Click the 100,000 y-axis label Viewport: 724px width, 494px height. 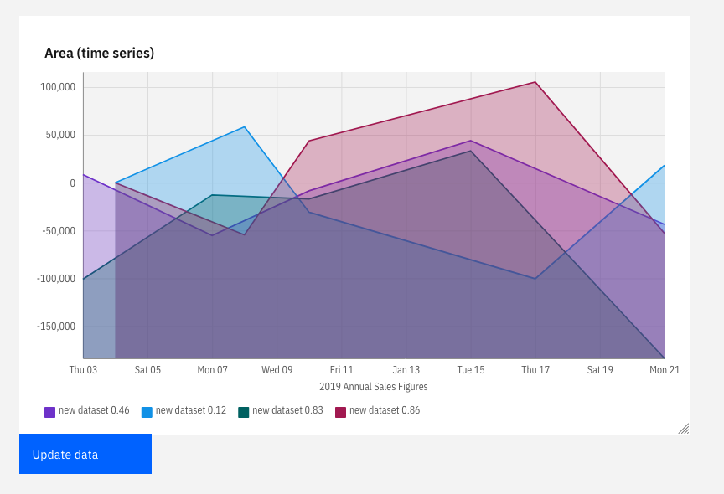[x=58, y=87]
